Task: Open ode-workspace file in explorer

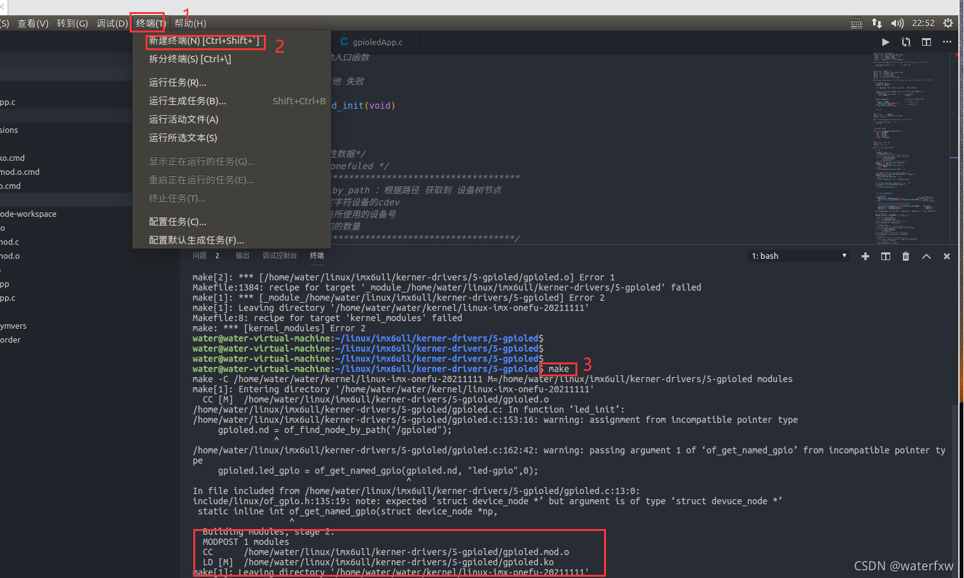Action: (x=28, y=214)
